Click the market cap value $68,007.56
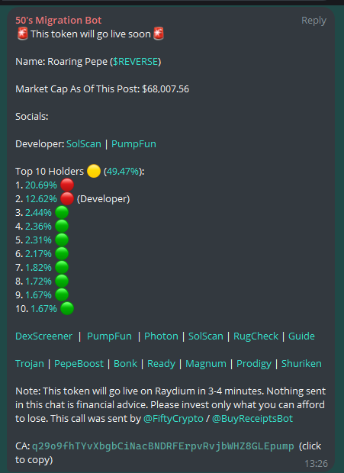344x473 pixels. pos(166,89)
